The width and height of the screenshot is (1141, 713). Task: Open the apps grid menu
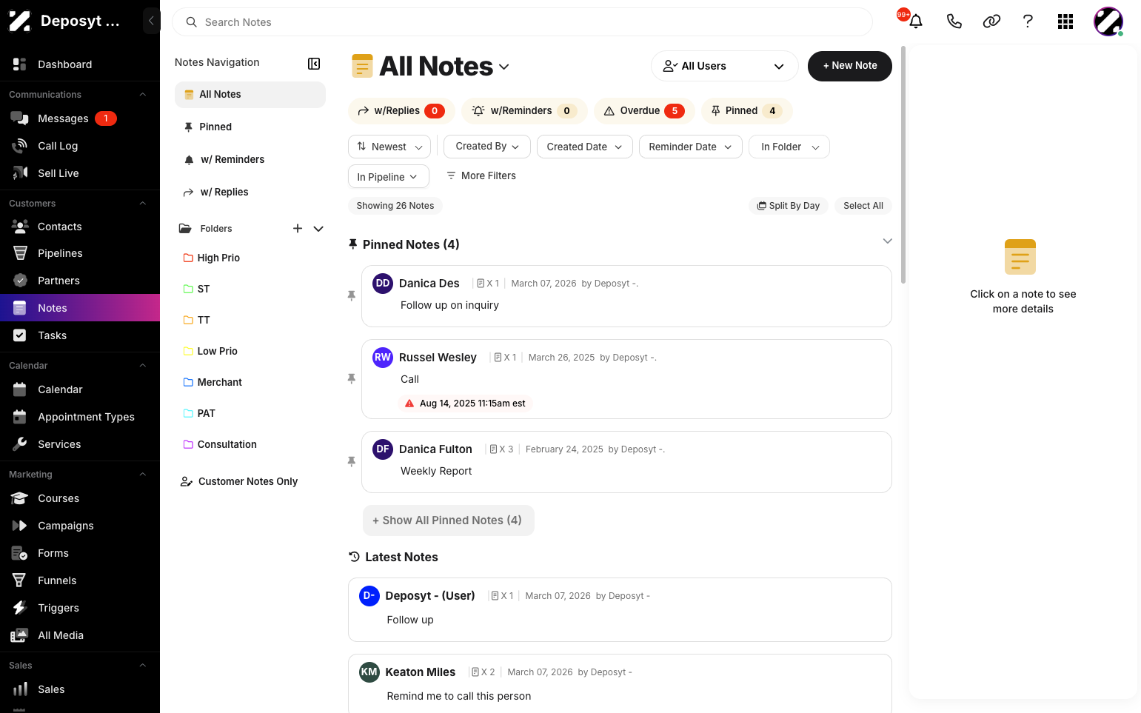(x=1065, y=21)
